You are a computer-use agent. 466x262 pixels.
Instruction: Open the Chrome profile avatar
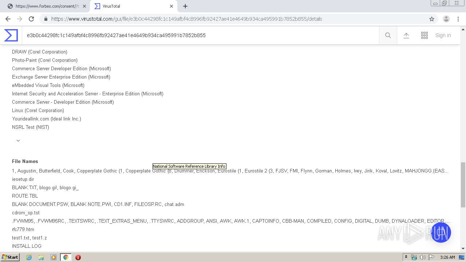446,19
